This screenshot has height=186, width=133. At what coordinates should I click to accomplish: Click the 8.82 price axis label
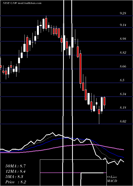click(123, 52)
